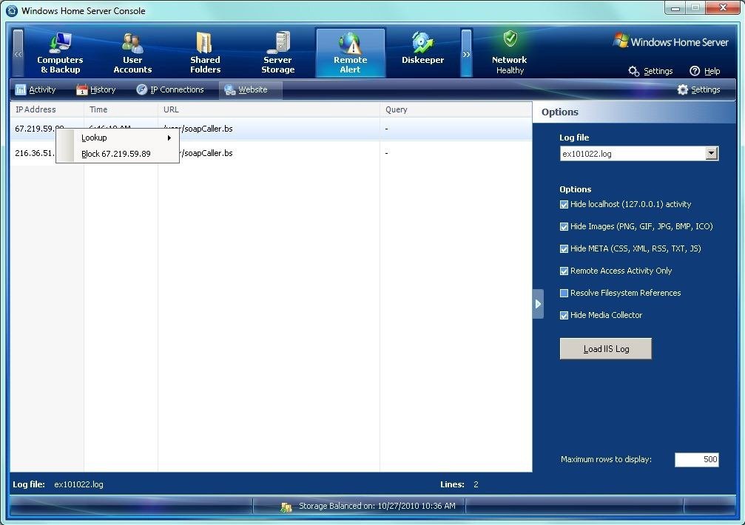Image resolution: width=745 pixels, height=525 pixels.
Task: Open the Log file dropdown arrow
Action: pos(711,153)
